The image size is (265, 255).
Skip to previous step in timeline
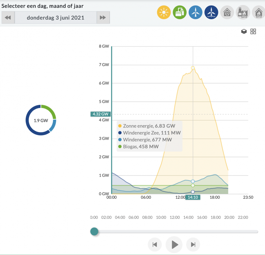(155, 244)
